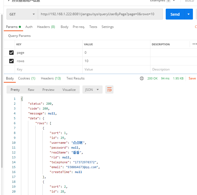Click the network globe icon
The height and width of the screenshot is (195, 197).
coord(141,78)
